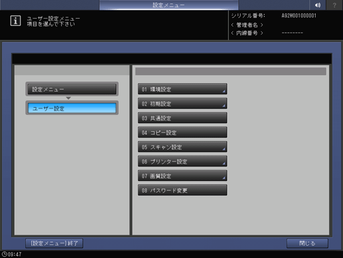The height and width of the screenshot is (258, 343).
Task: Click the 09:47 time display
Action: 15,254
